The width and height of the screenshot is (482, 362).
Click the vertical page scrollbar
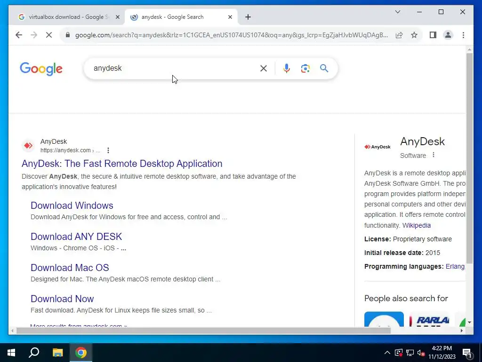pos(469,158)
